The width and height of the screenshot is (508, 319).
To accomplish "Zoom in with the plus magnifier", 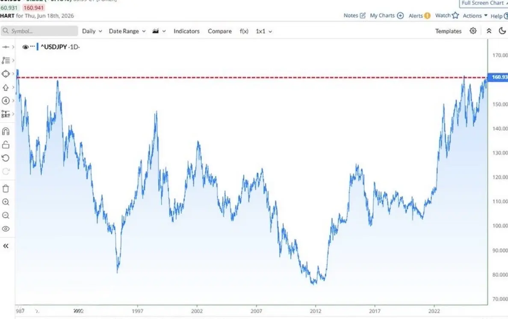I will click(x=6, y=202).
